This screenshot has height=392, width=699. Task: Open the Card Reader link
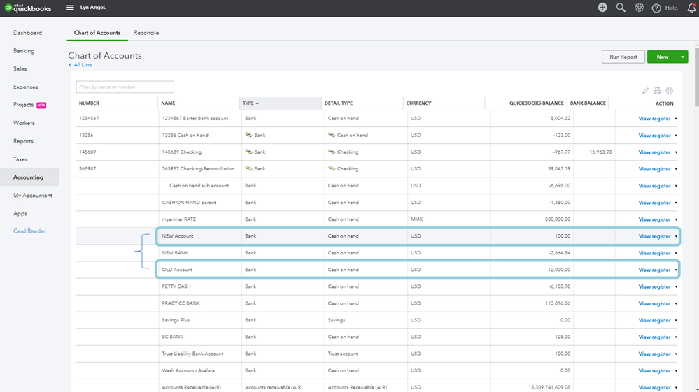click(x=29, y=231)
